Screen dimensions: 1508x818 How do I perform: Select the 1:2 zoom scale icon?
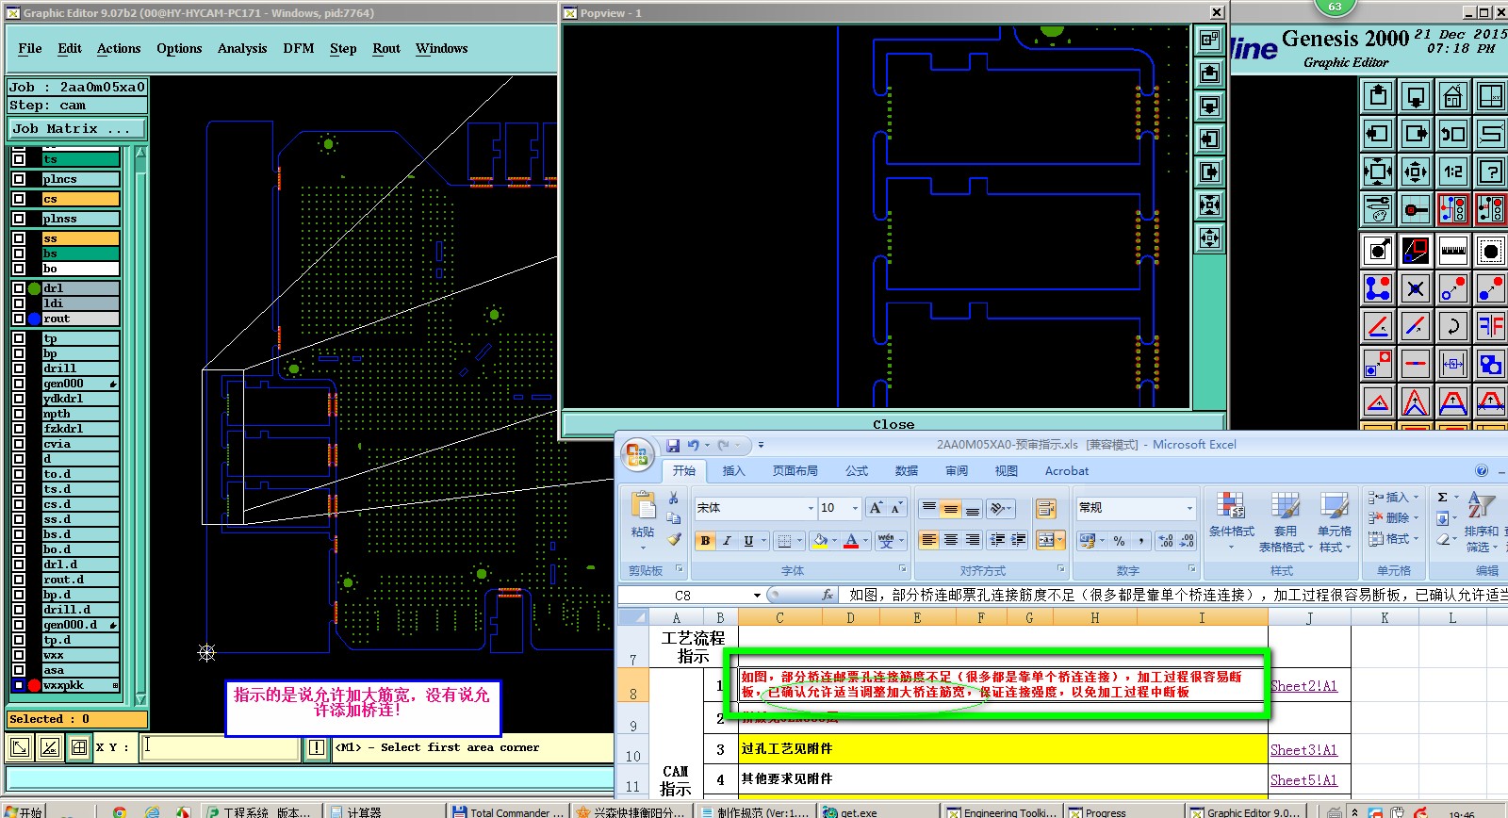pos(1452,172)
